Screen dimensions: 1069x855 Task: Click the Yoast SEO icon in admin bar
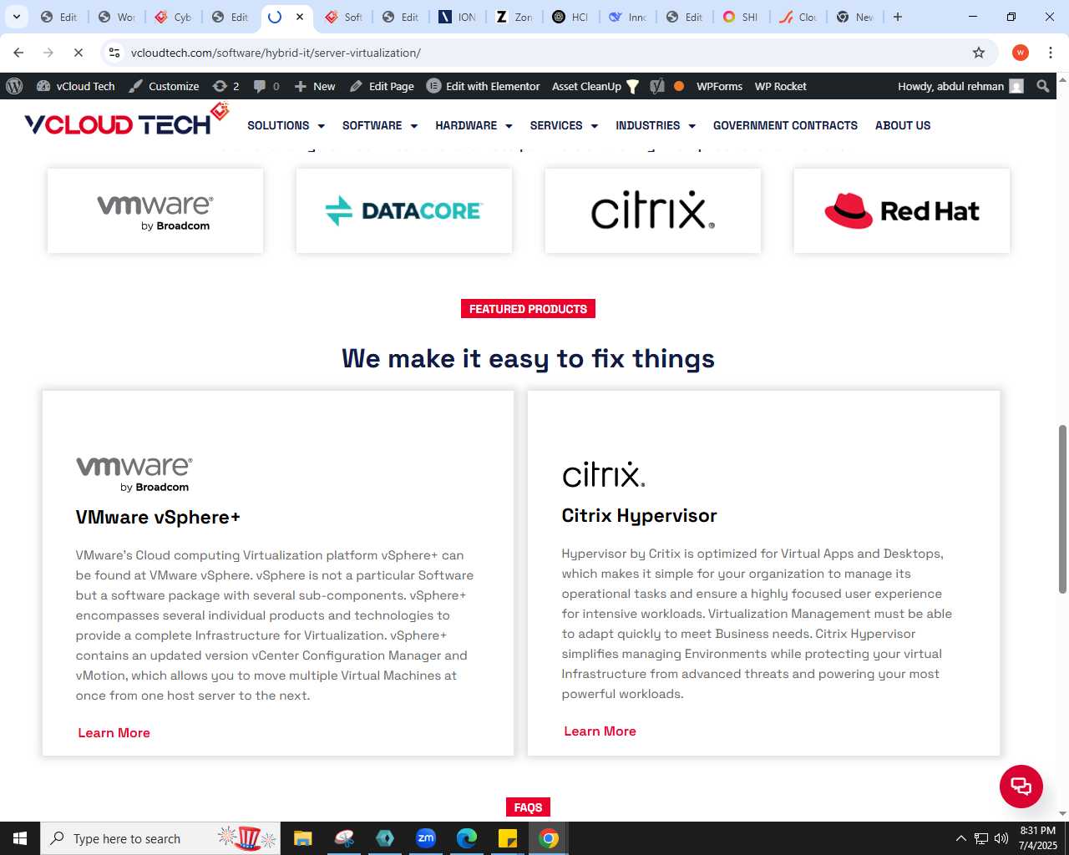coord(657,86)
